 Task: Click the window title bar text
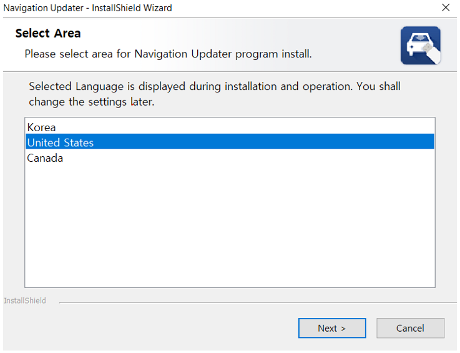pyautogui.click(x=87, y=8)
